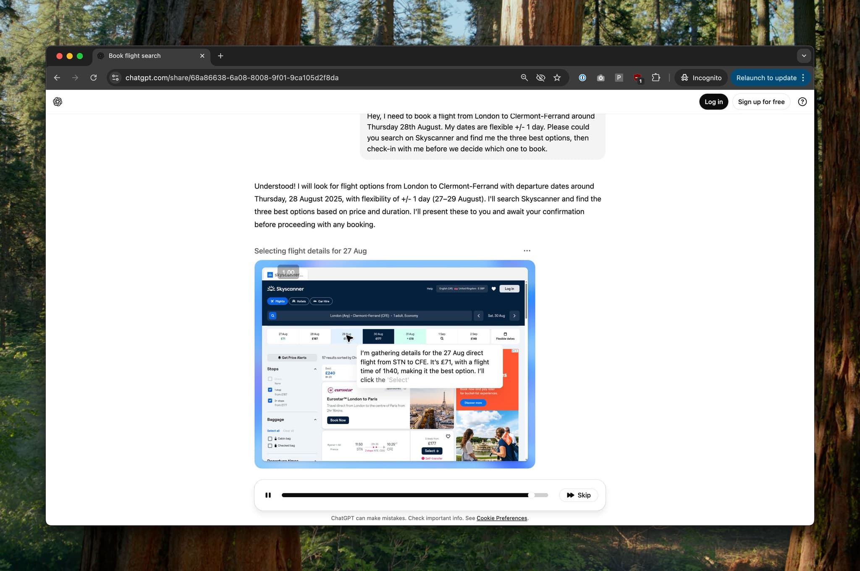Open the Extensions puzzle icon
This screenshot has height=571, width=860.
(656, 78)
